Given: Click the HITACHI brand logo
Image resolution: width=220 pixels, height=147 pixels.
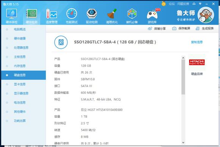Looking at the screenshot, I should (x=197, y=62).
